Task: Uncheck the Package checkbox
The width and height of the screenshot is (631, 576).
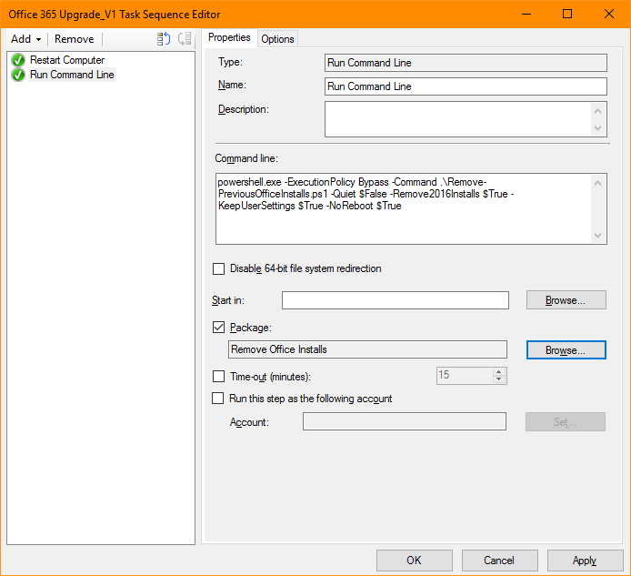Action: point(218,328)
